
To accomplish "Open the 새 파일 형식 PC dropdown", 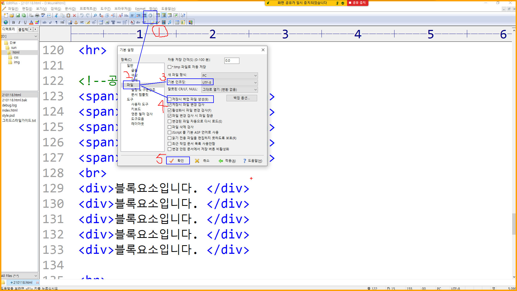I will click(x=229, y=75).
